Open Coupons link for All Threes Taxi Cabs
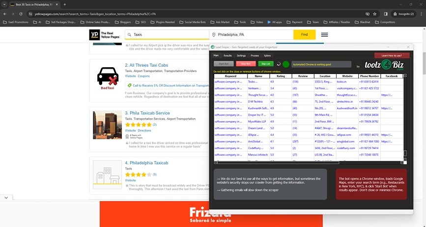 click(144, 76)
